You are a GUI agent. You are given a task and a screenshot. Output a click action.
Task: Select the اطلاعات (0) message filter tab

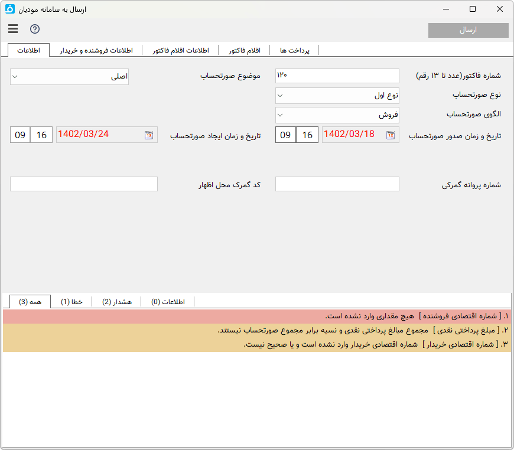[x=167, y=301]
